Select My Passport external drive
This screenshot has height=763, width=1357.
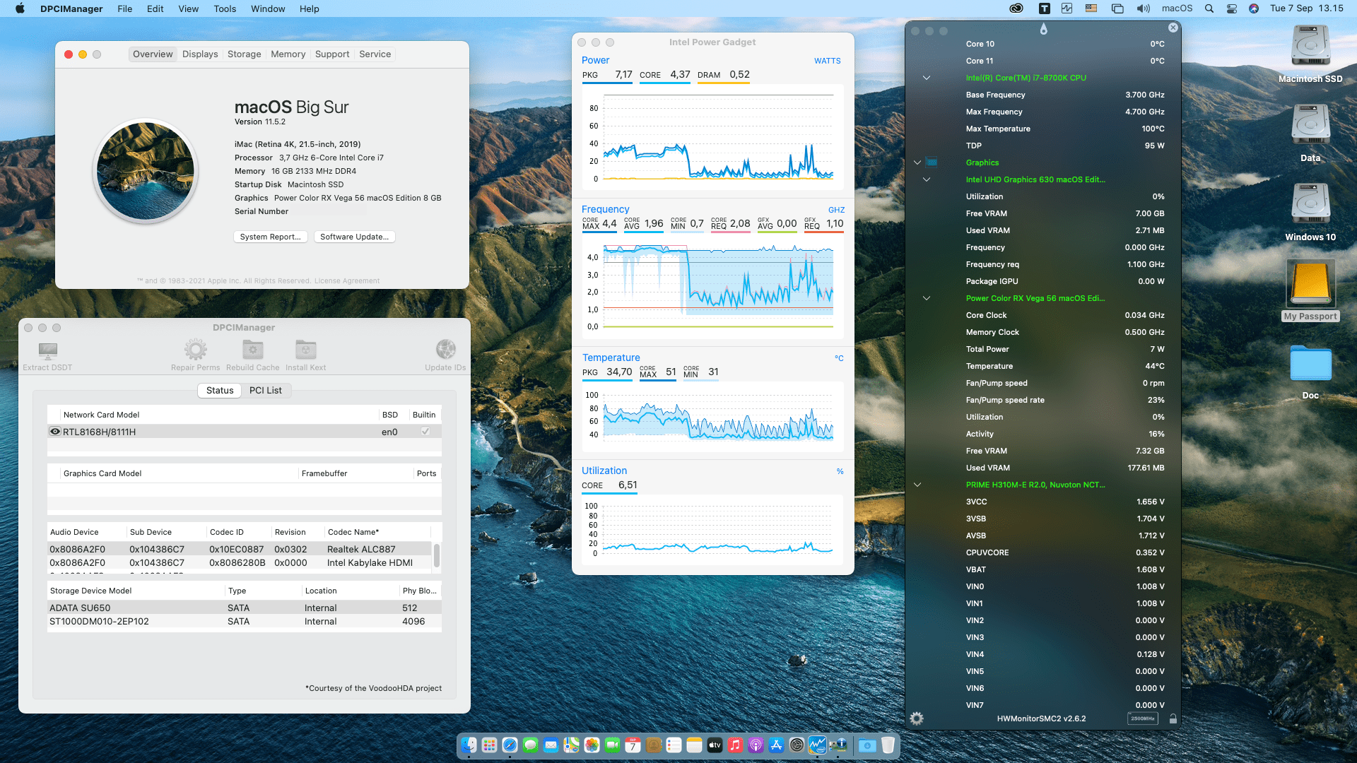(1310, 283)
